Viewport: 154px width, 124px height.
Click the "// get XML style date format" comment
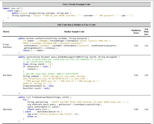[x=51, y=74]
